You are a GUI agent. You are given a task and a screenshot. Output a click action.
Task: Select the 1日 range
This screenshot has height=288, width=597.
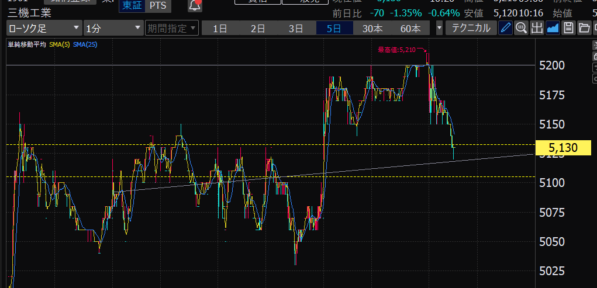[x=220, y=28]
